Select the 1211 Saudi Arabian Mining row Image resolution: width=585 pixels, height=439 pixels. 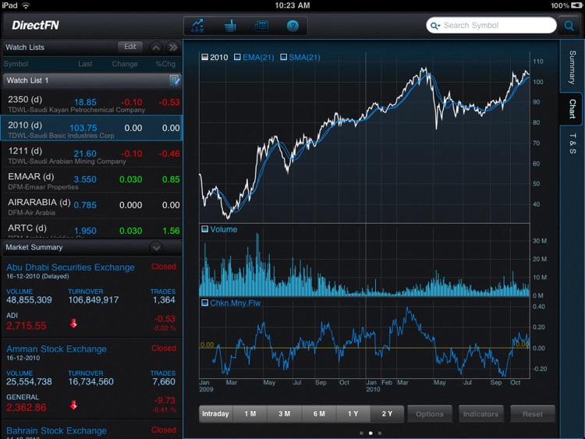pos(92,154)
